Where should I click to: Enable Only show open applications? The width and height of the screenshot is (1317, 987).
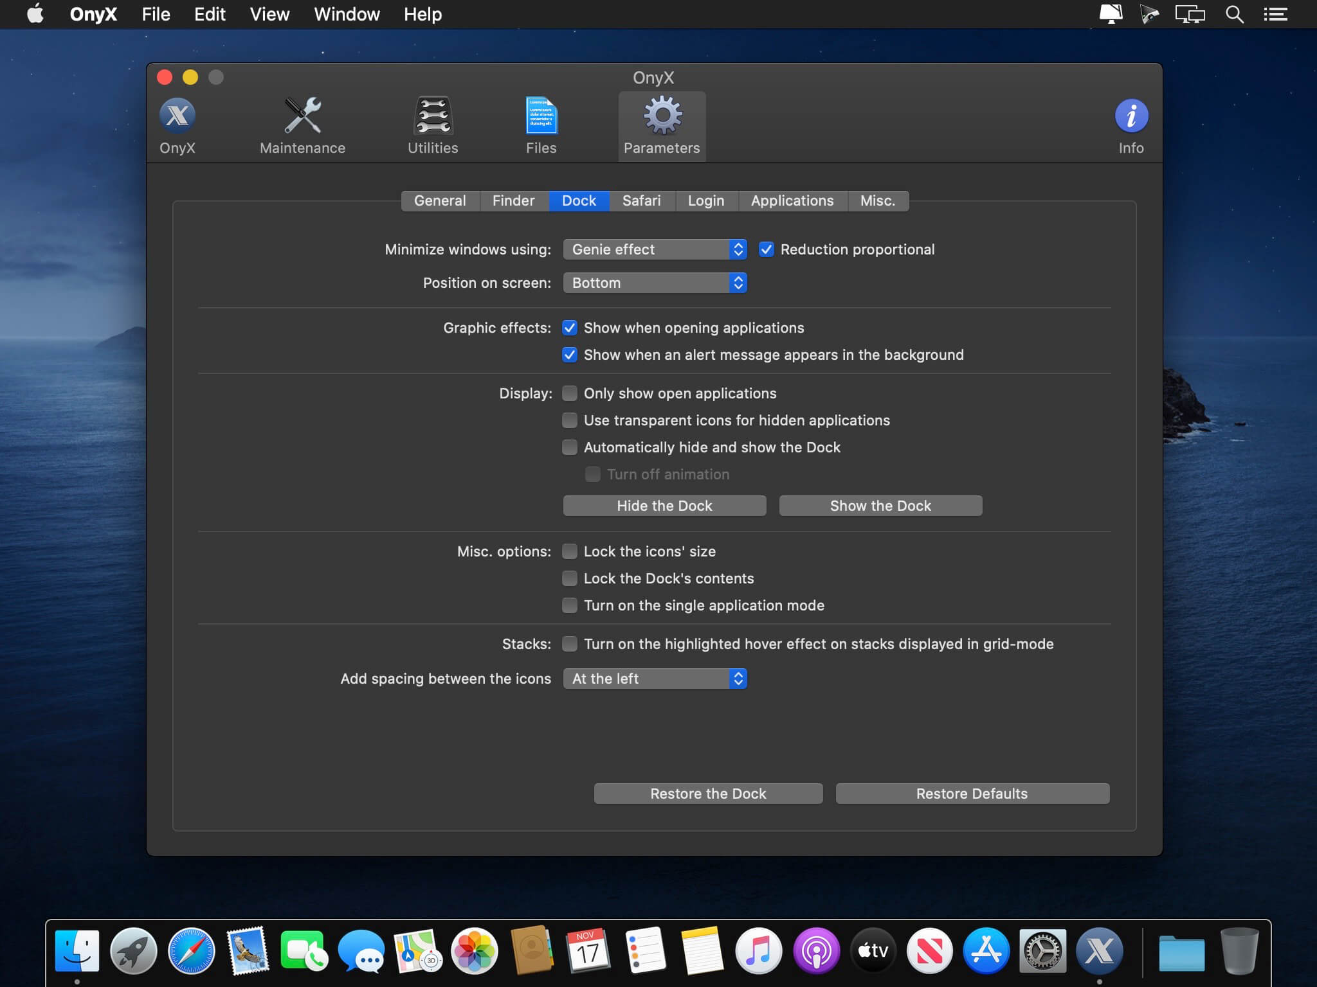pyautogui.click(x=570, y=393)
